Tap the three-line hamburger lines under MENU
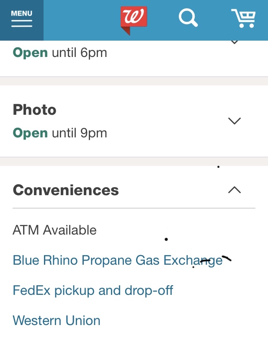 (x=22, y=23)
